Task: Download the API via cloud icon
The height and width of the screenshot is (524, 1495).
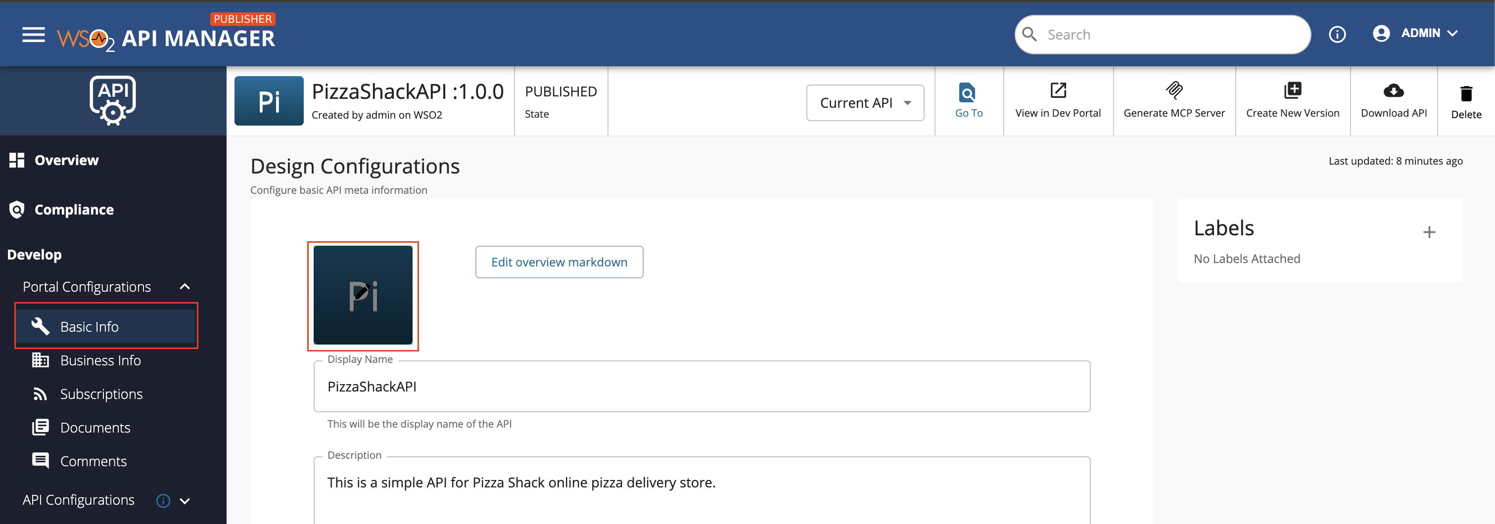Action: [1393, 91]
